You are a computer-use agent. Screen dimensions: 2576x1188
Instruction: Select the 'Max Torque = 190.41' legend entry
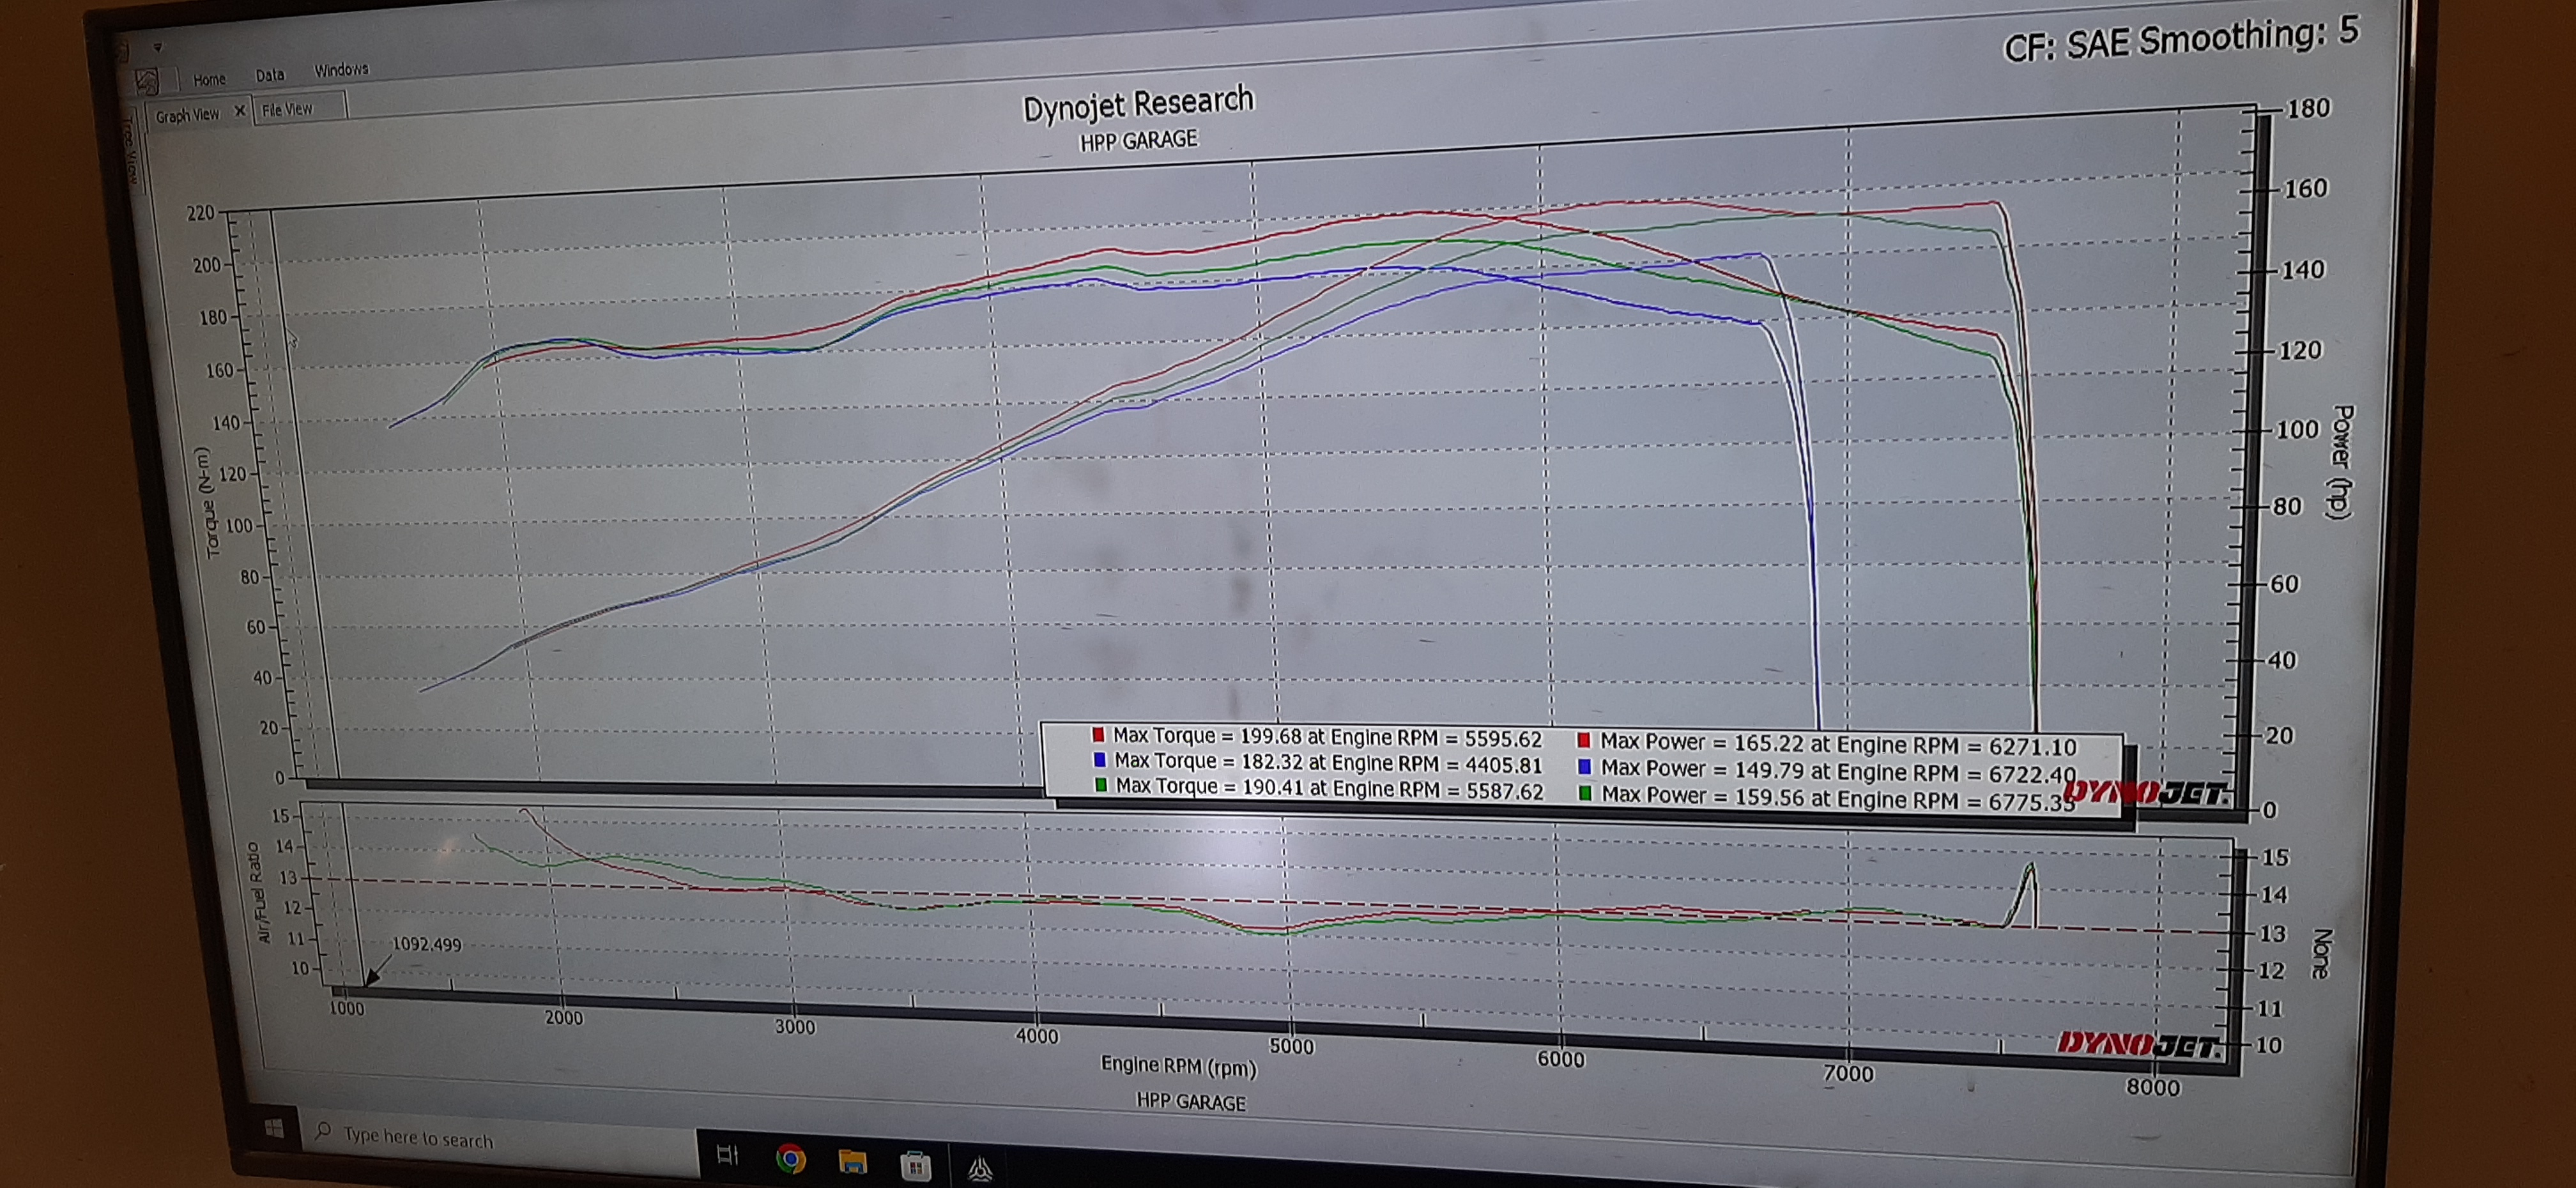[1329, 788]
